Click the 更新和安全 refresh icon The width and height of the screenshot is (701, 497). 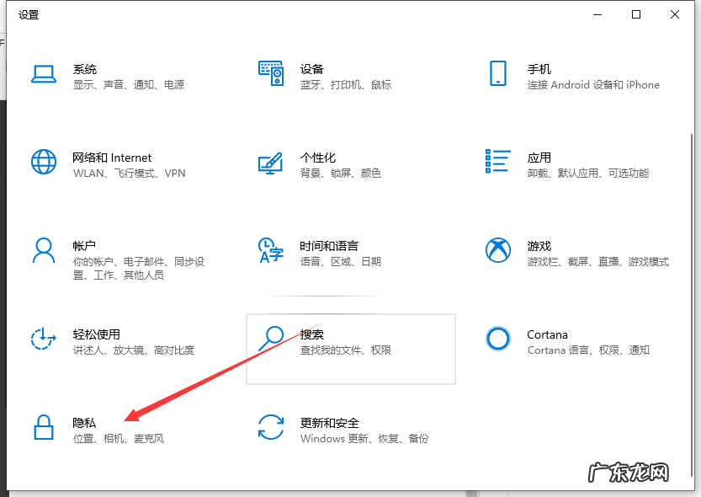pos(271,428)
